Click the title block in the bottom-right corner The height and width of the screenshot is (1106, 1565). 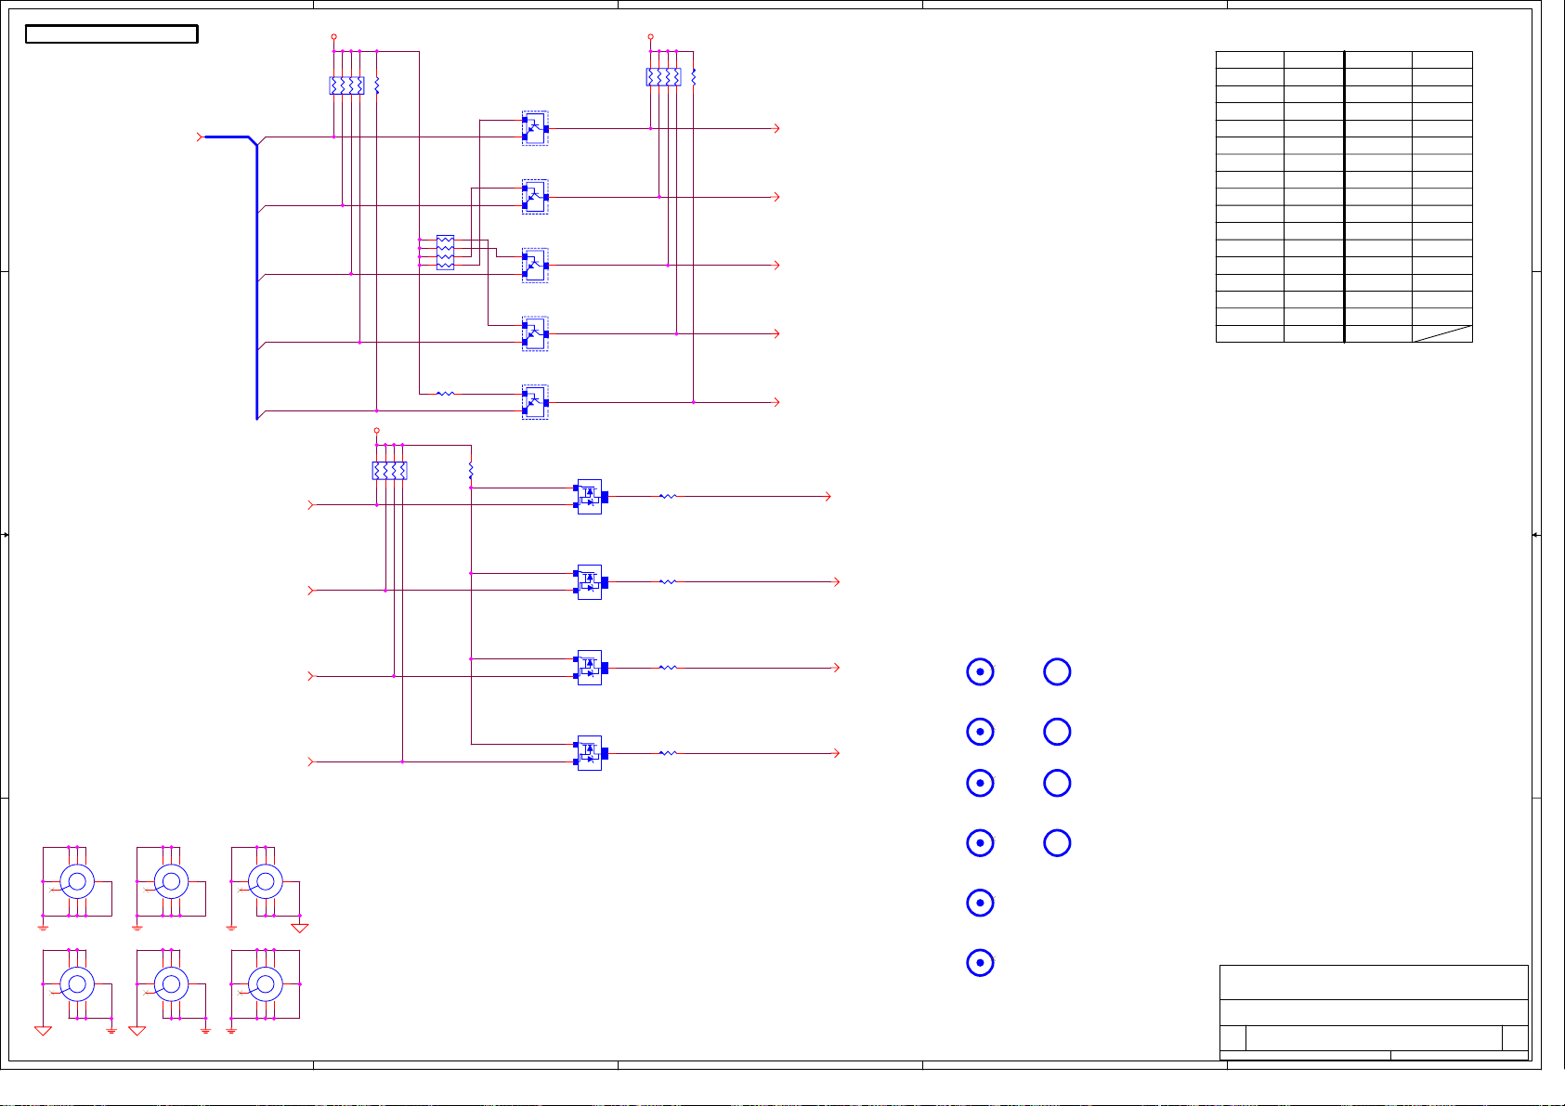[1374, 1012]
